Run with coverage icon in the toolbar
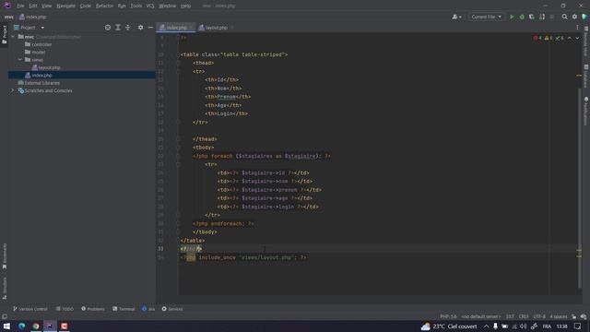 tap(532, 17)
